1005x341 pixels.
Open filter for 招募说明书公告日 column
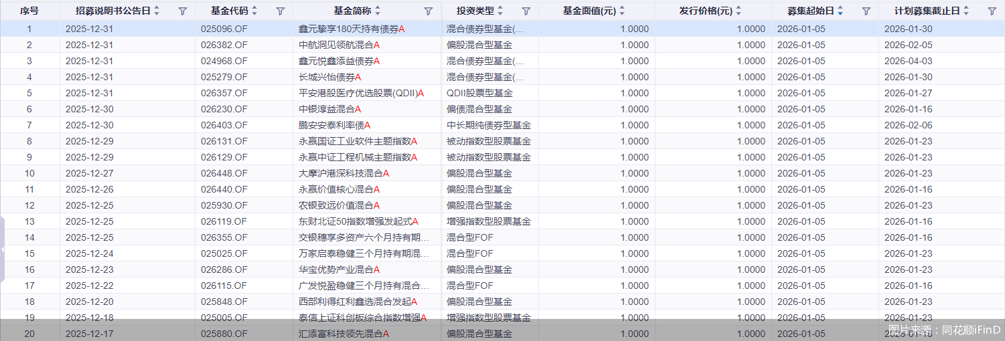coord(182,11)
